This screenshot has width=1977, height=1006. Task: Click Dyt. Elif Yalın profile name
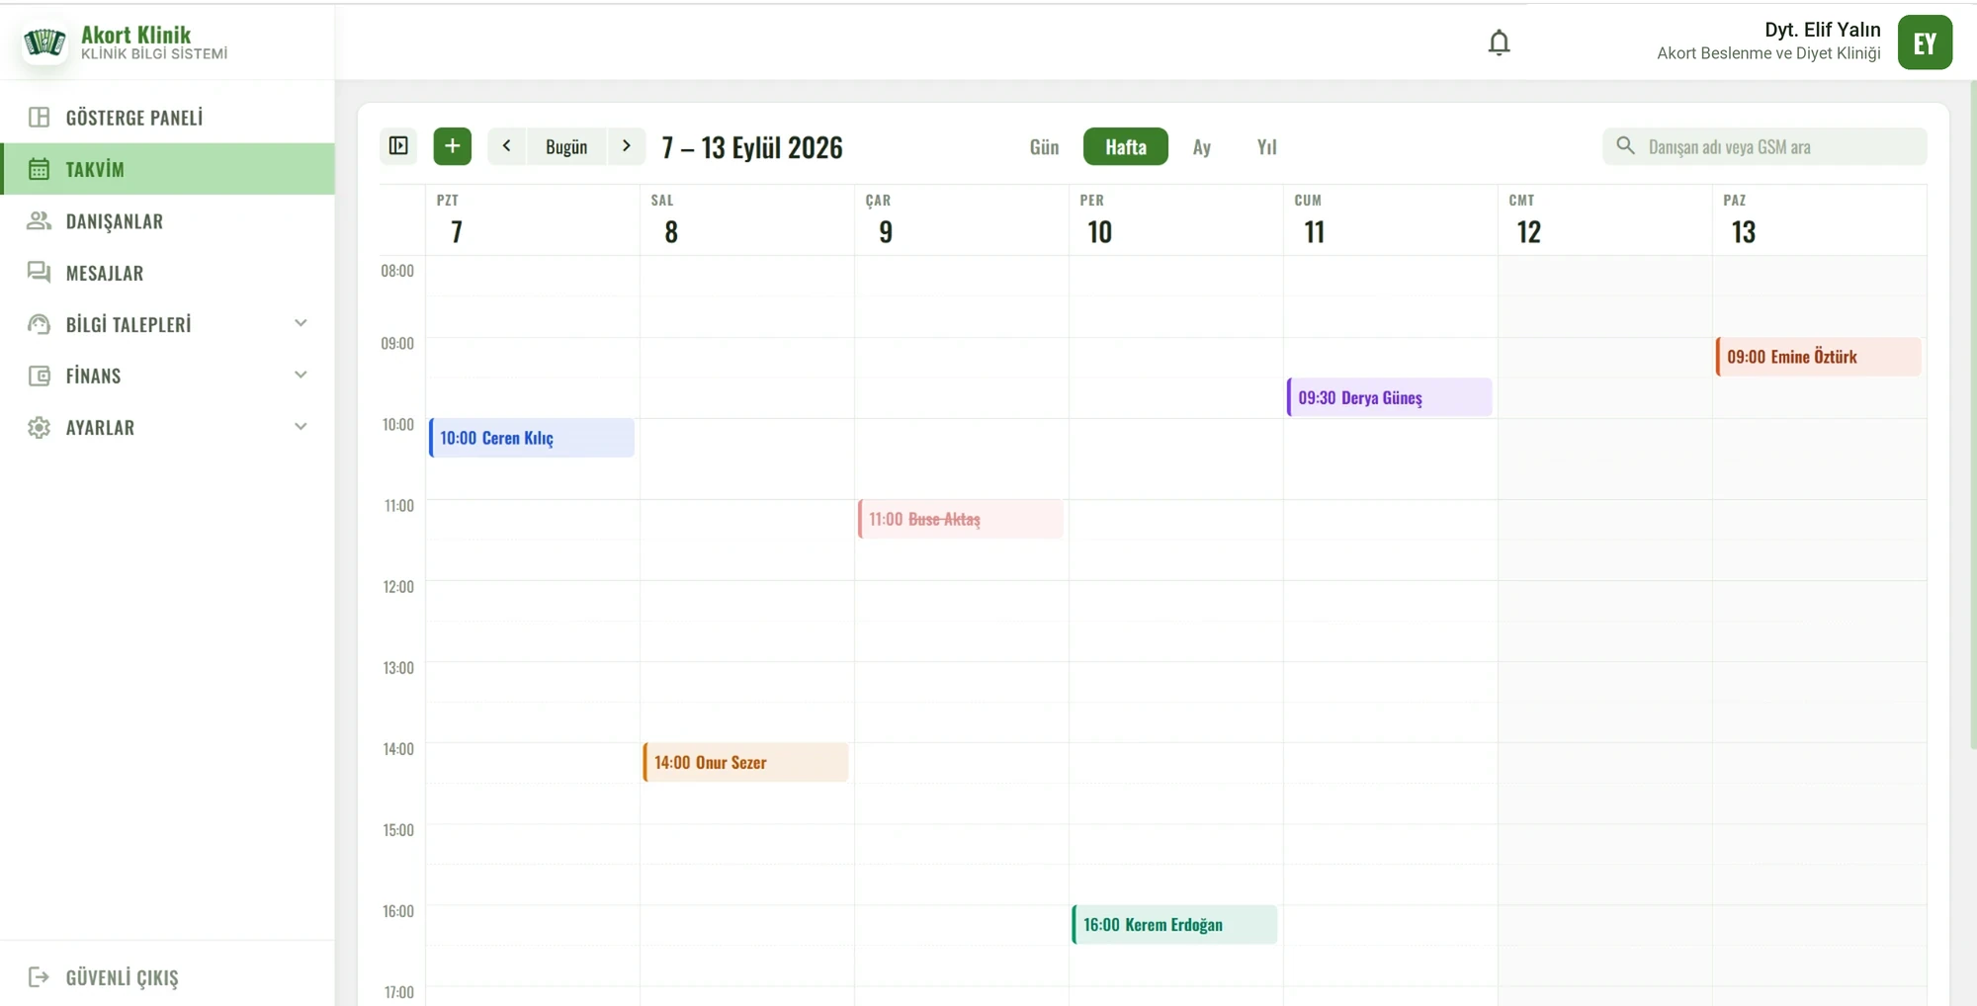coord(1822,30)
